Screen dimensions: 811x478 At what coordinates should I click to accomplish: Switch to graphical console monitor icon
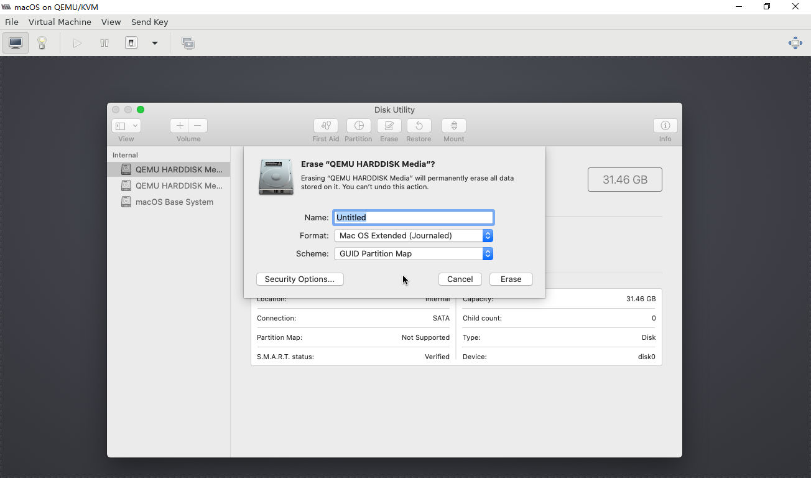point(16,43)
